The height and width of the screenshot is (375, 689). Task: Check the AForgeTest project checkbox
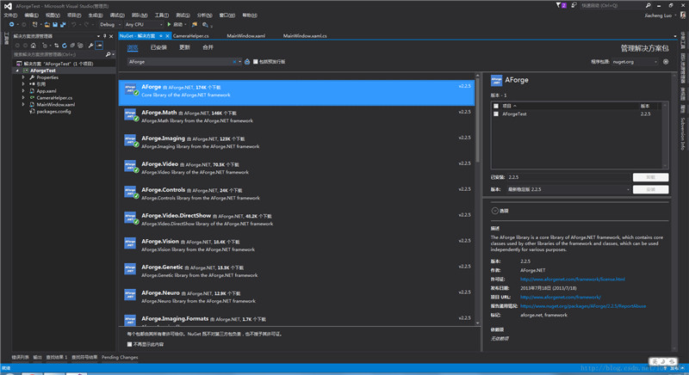click(496, 114)
